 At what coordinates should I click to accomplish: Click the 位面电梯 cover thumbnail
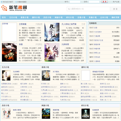86,114
